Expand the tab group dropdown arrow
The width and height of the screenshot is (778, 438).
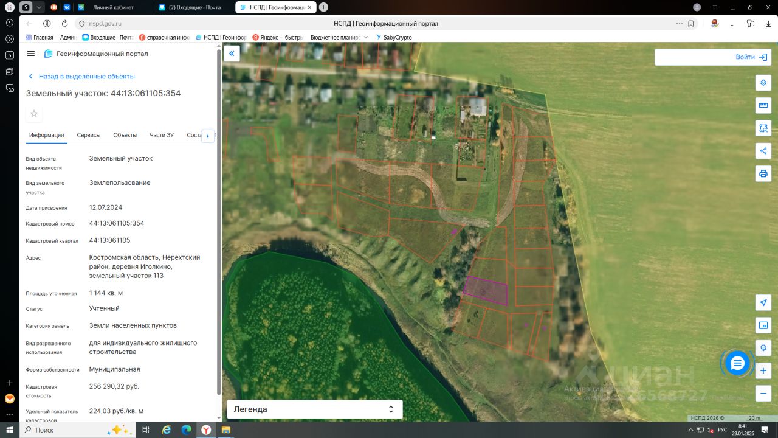pyautogui.click(x=40, y=7)
